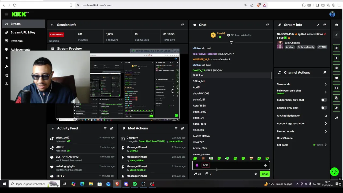The height and width of the screenshot is (193, 343).
Task: Click the channel points infinity balance
Action: [x=197, y=174]
